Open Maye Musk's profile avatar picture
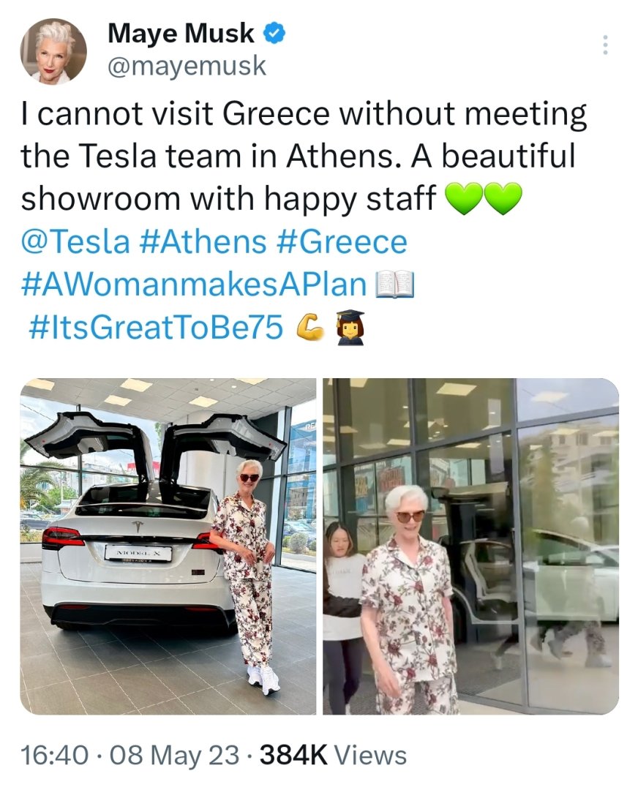Viewport: 638px width, 790px height. click(x=53, y=51)
